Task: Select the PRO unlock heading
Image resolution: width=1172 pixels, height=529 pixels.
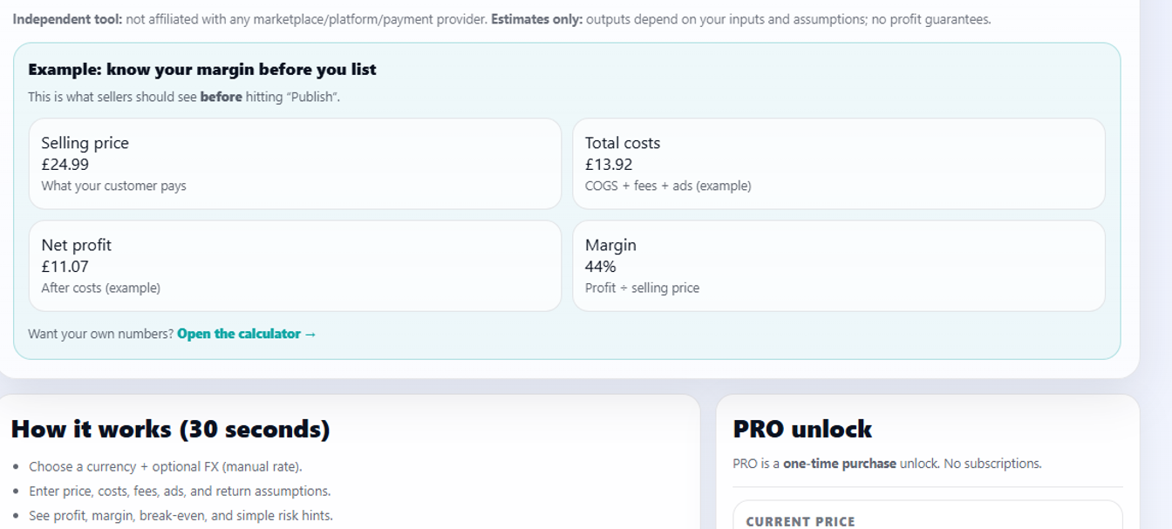Action: click(x=801, y=429)
